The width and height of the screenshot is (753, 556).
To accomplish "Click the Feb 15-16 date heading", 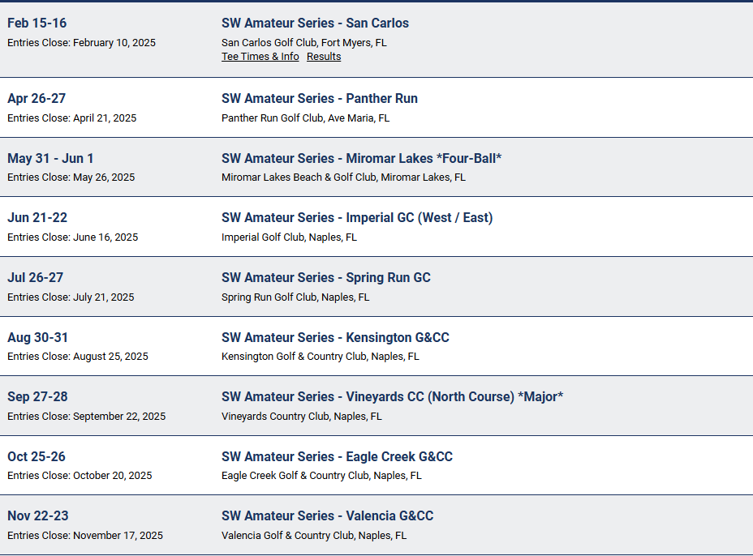I will point(37,23).
